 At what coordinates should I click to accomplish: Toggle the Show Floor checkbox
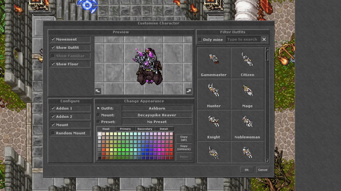click(x=53, y=64)
